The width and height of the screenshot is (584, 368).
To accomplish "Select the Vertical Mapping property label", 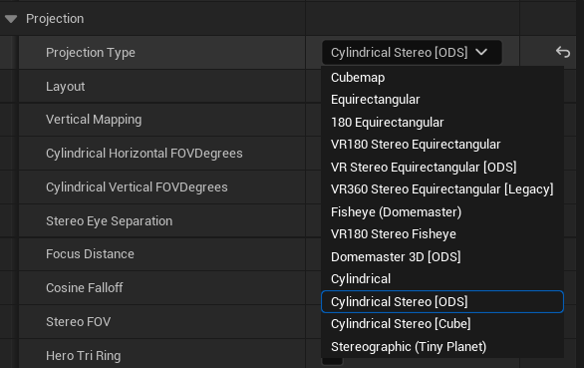I will pos(94,120).
